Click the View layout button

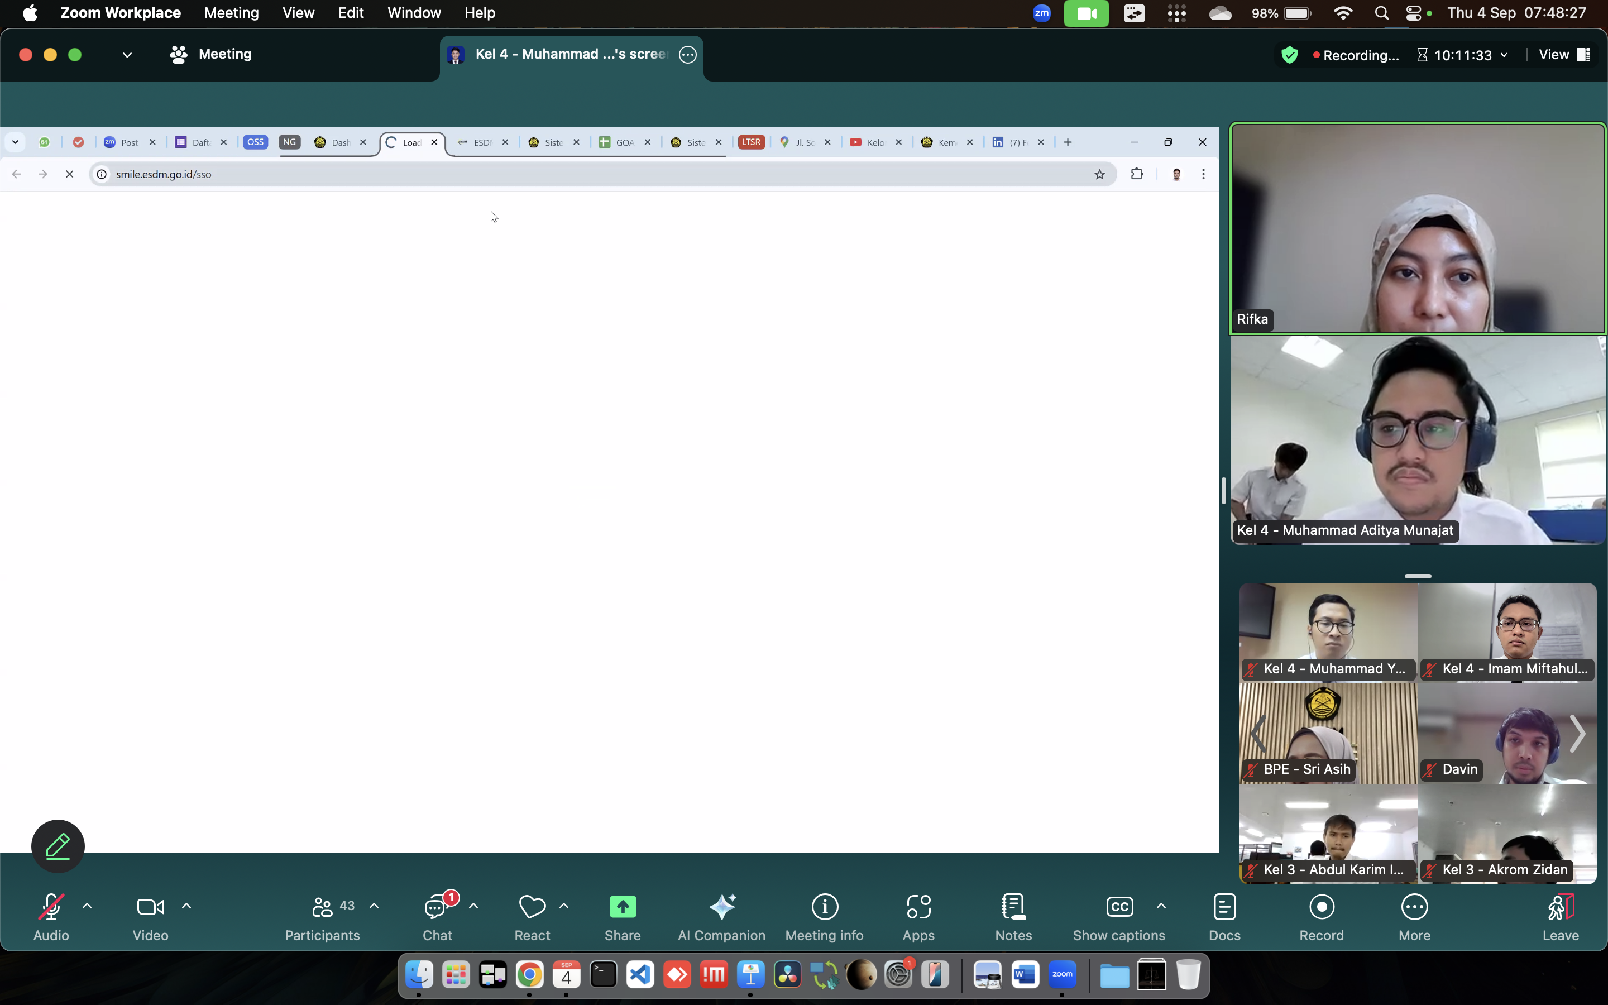tap(1564, 55)
